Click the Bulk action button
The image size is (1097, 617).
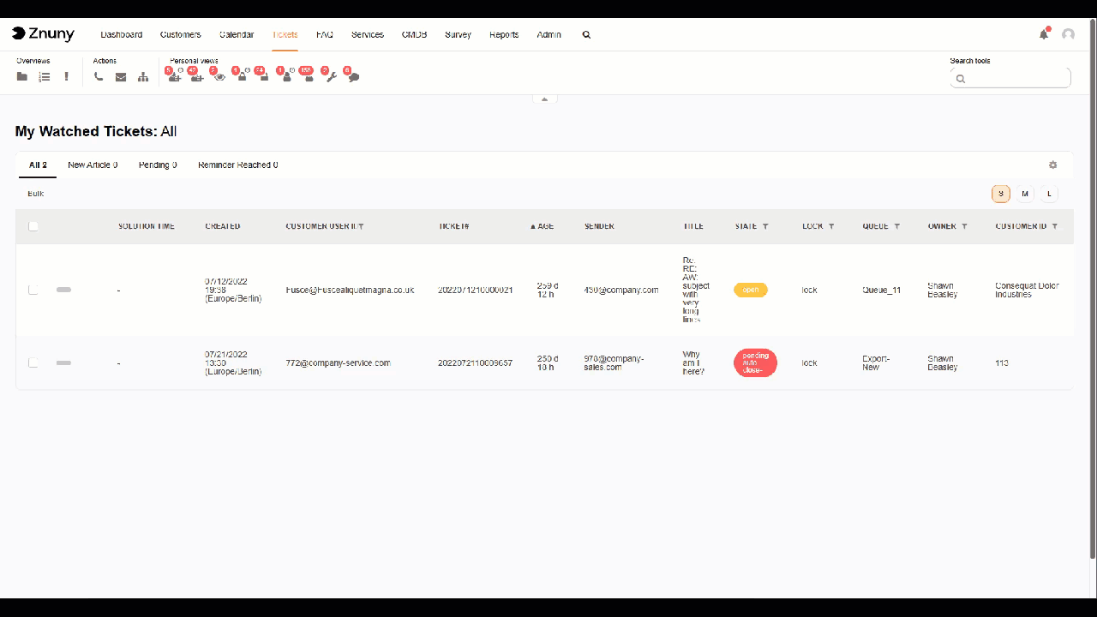[34, 194]
